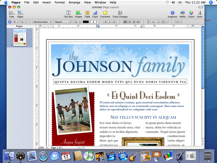The height and width of the screenshot is (163, 217).
Task: Select the page 1 thumbnail
Action: pos(20,38)
